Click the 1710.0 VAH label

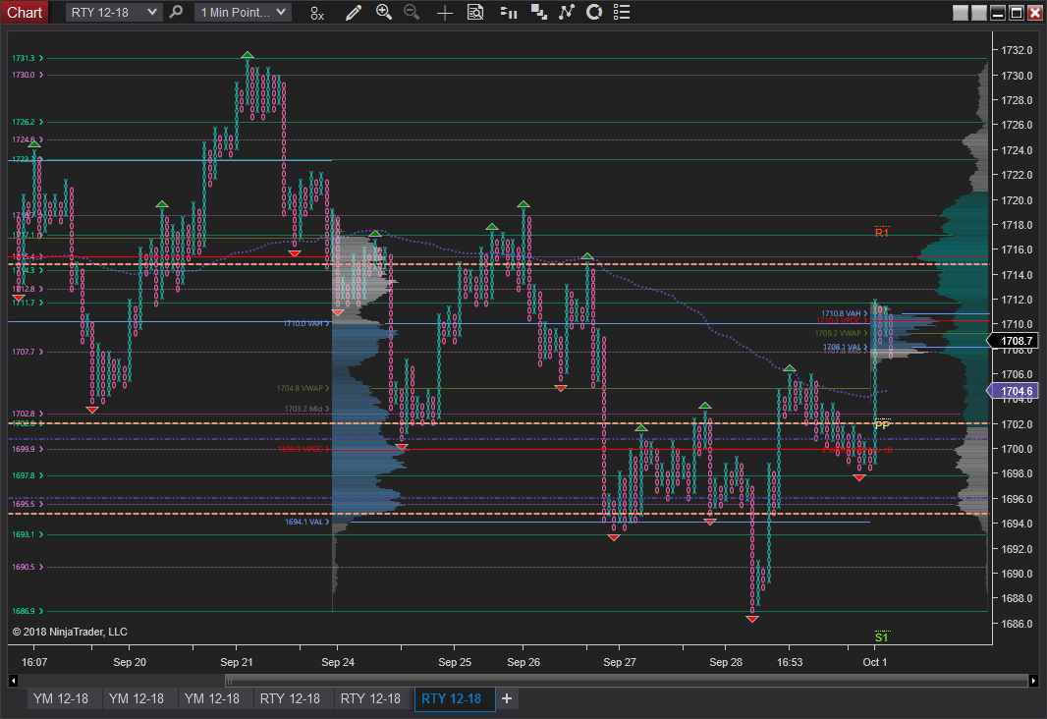click(305, 323)
